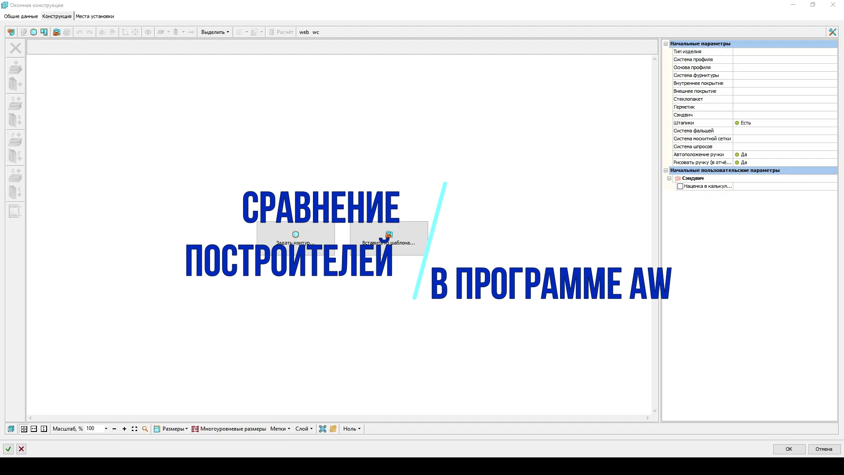Image resolution: width=844 pixels, height=475 pixels.
Task: Click the fit-all arrows icon in bottom toolbar
Action: pos(24,429)
